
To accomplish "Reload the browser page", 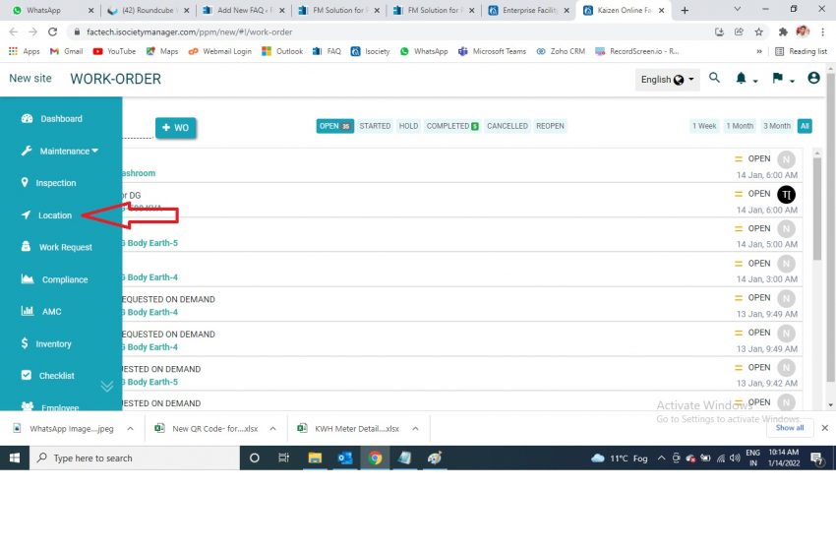I will pos(52,32).
